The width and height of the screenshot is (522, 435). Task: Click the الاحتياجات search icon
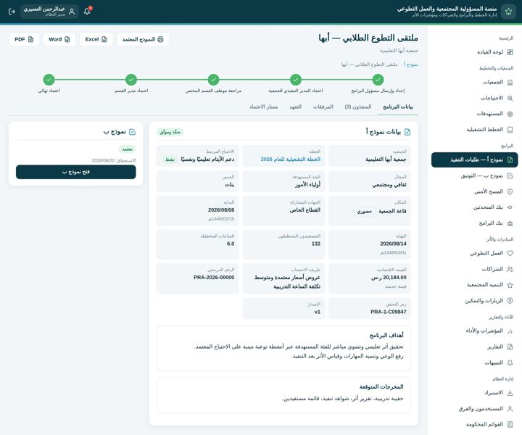tap(510, 98)
